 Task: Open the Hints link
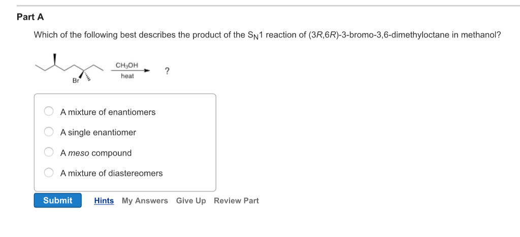(104, 201)
